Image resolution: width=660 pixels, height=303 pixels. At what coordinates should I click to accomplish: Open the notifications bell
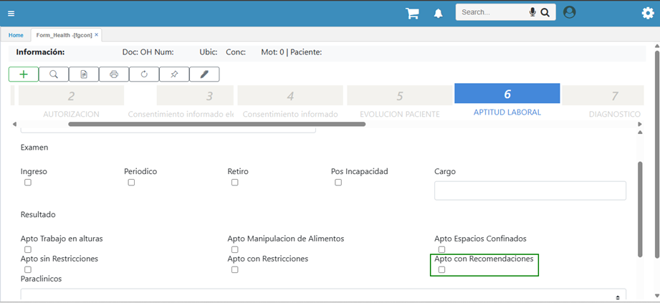(x=438, y=13)
